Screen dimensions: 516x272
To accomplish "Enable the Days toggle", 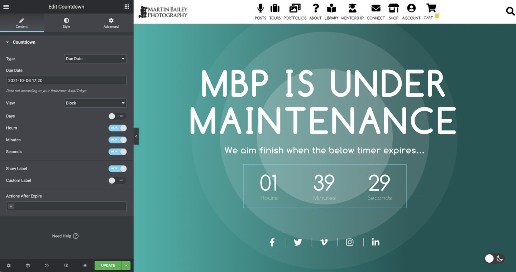I will tap(117, 116).
